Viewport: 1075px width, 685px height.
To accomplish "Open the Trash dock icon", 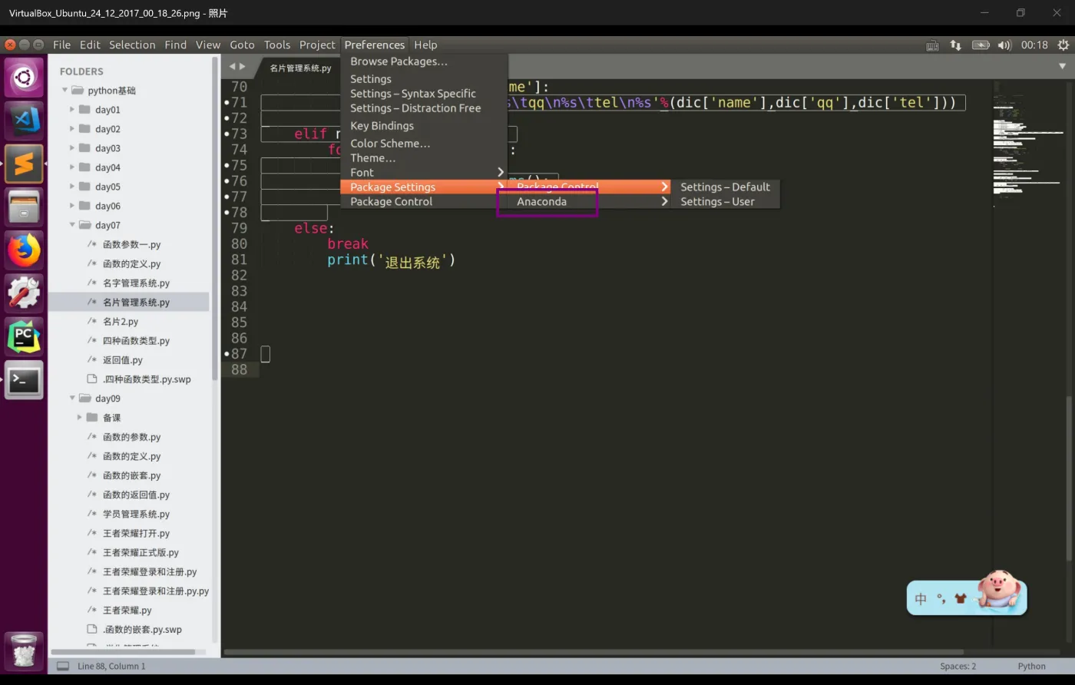I will (x=24, y=650).
